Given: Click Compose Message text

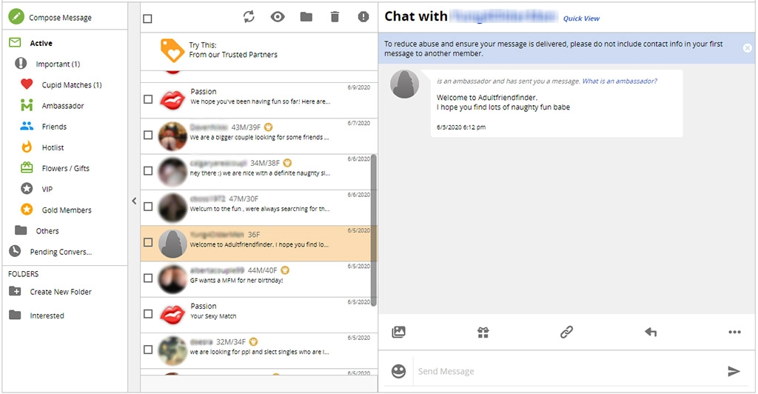Looking at the screenshot, I should point(60,17).
